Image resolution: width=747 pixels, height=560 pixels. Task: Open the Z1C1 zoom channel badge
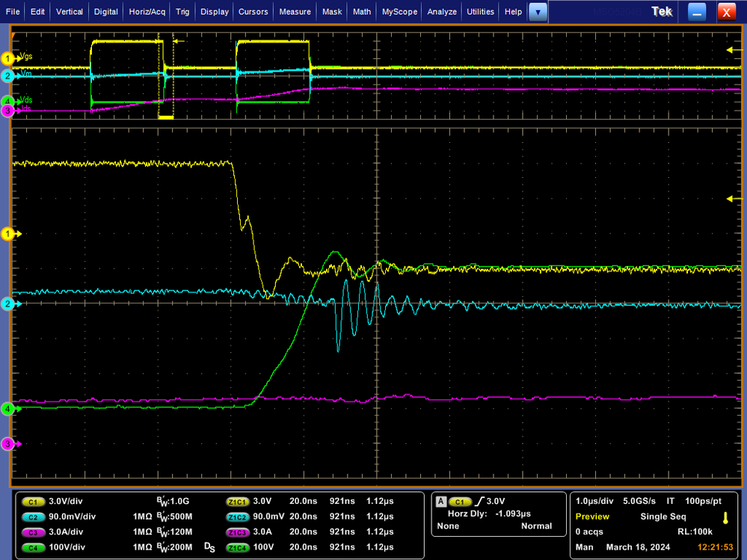coord(238,502)
